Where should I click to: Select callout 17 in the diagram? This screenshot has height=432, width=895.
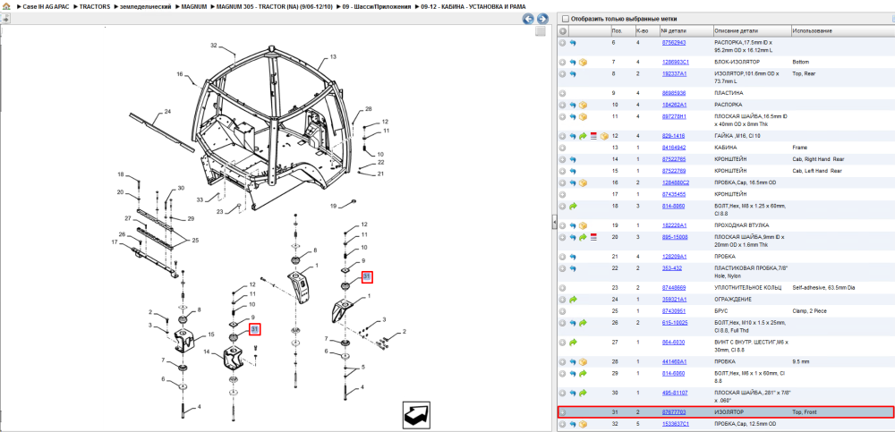coord(115,242)
